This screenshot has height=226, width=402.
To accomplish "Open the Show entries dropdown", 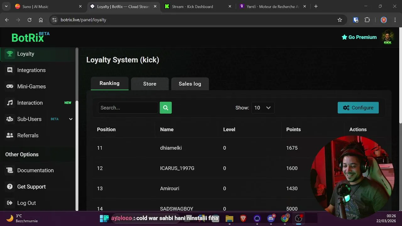I will 263,108.
